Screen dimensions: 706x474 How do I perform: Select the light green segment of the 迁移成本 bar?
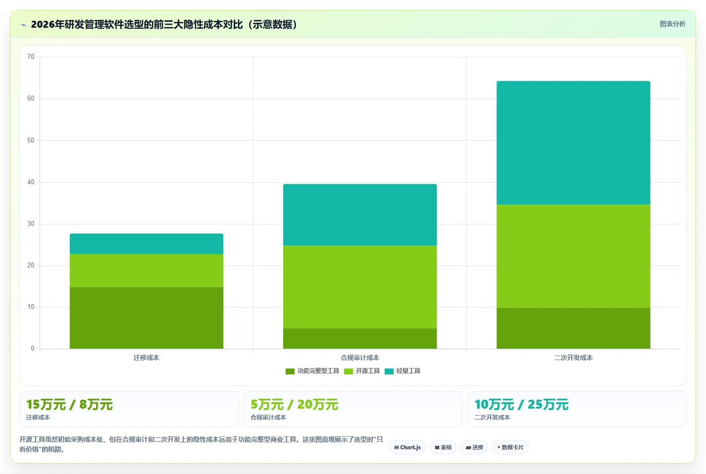tap(147, 270)
